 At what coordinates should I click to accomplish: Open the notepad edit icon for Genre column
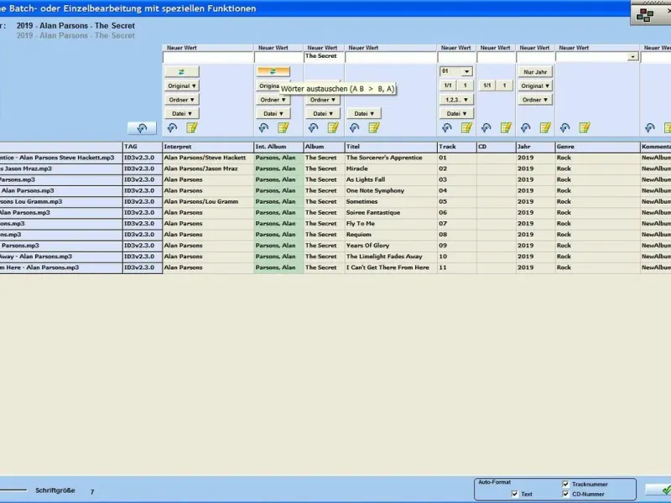pos(585,127)
